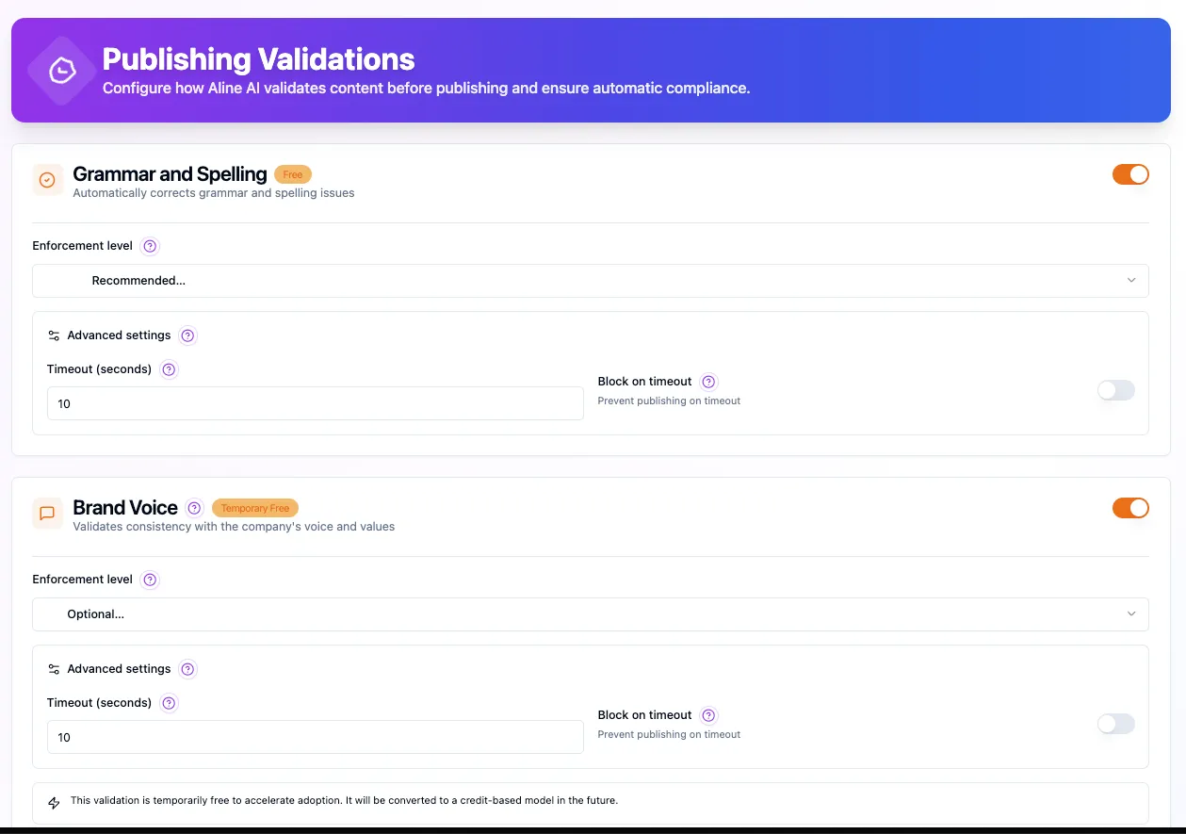Image resolution: width=1186 pixels, height=834 pixels.
Task: Enable Block on timeout for Grammar and Spelling
Action: pos(1115,390)
